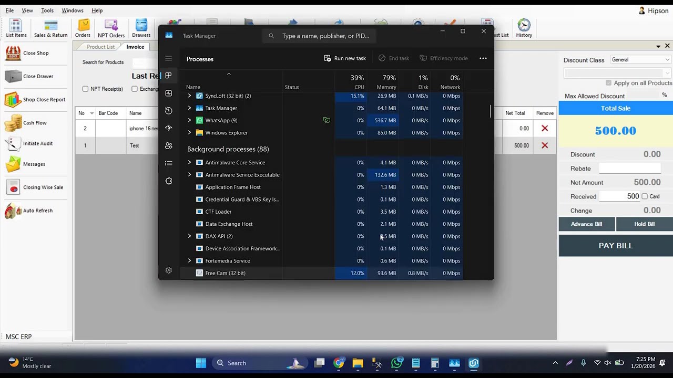Expand Antimalware Service Executable row

point(189,175)
